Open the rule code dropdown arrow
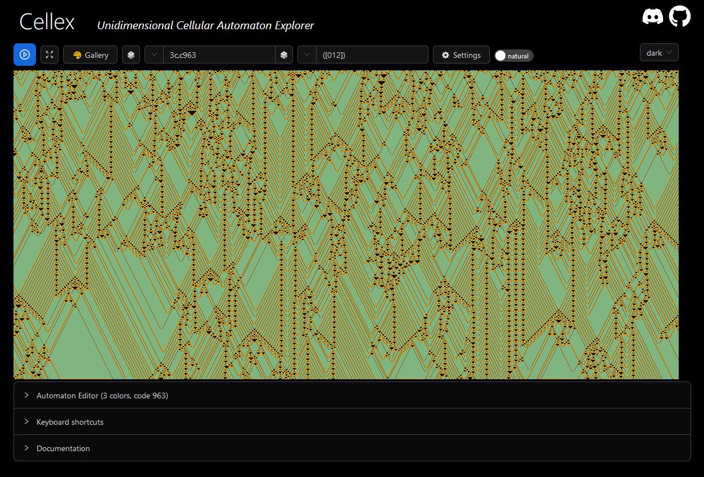 (154, 55)
